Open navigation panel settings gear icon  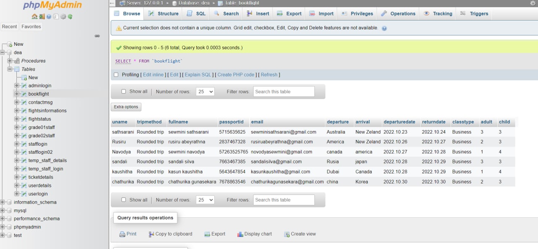tap(63, 17)
